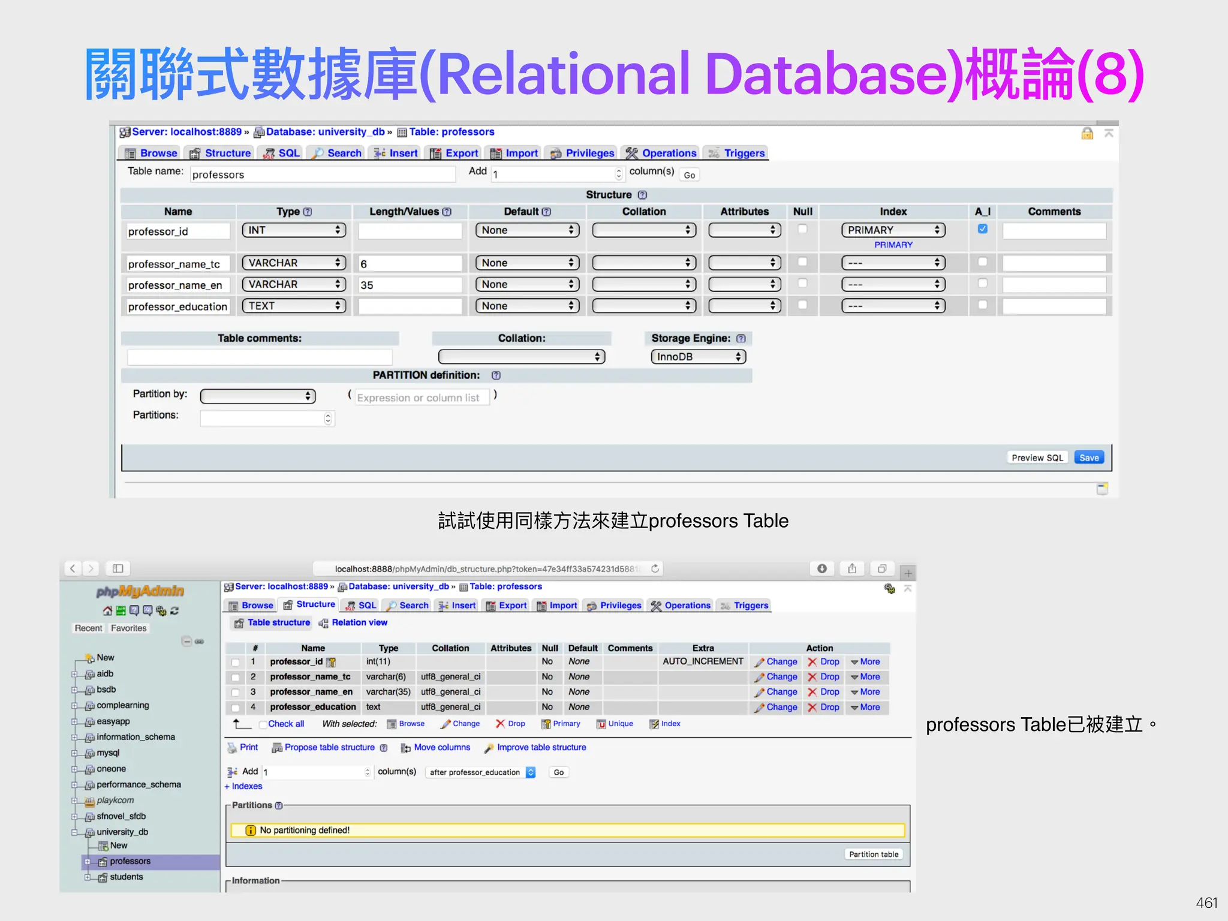This screenshot has width=1228, height=921.
Task: Open Safari downloads icon
Action: [x=822, y=568]
